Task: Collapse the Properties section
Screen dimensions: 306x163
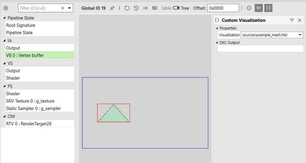Action: point(217,28)
